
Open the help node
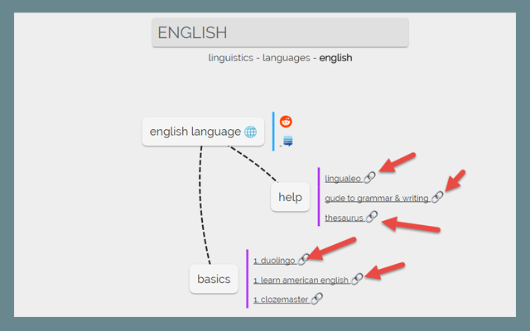click(291, 197)
